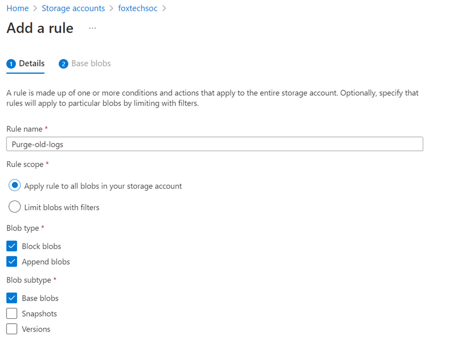Viewport: 449px width, 356px height.
Task: Uncheck the Append blobs checkbox
Action: pyautogui.click(x=11, y=262)
